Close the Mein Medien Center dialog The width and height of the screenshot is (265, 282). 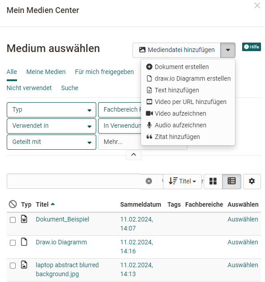[257, 5]
